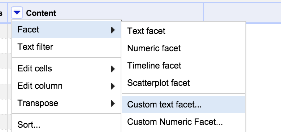Open the Transpose submenu

(66, 103)
